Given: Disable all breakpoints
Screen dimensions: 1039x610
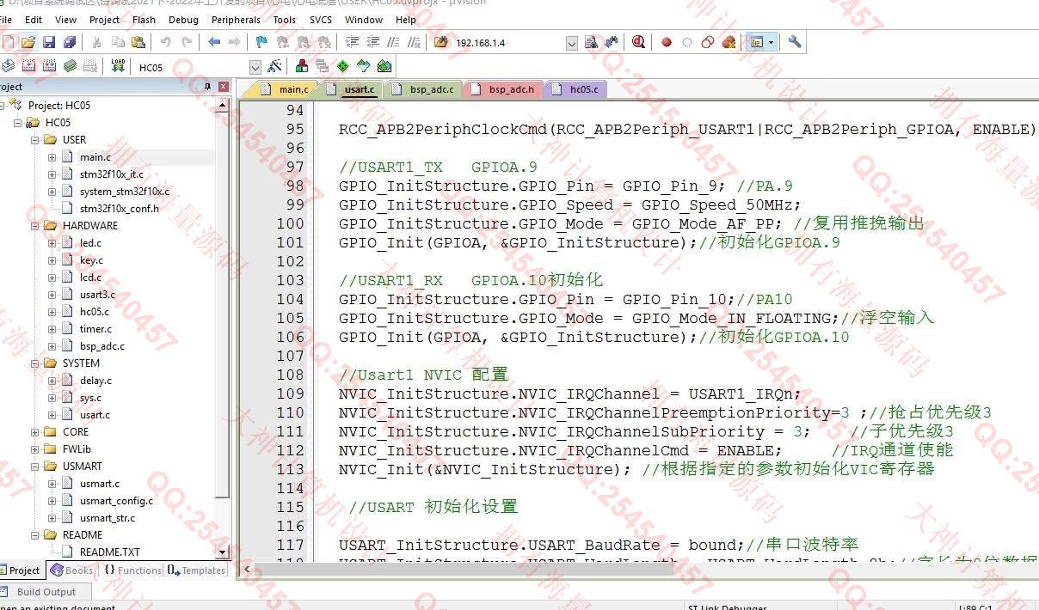Looking at the screenshot, I should [x=707, y=42].
